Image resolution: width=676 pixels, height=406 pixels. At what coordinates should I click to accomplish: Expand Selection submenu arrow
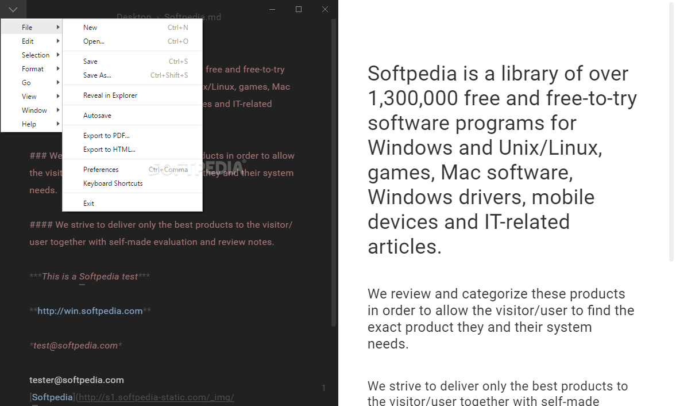58,55
